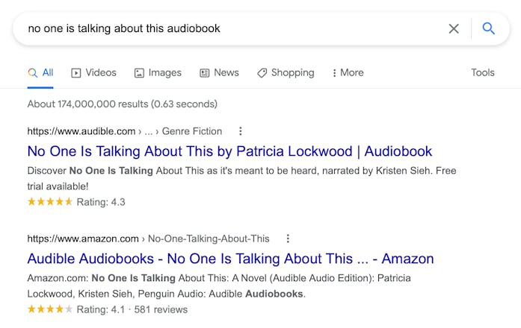
Task: Click the audible.com Genre Fiction breadcrumb URL
Action: 125,131
